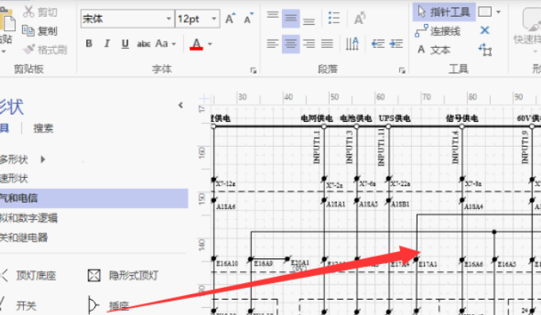Click the A18B1 label in the diagram
The image size is (541, 315).
[400, 204]
